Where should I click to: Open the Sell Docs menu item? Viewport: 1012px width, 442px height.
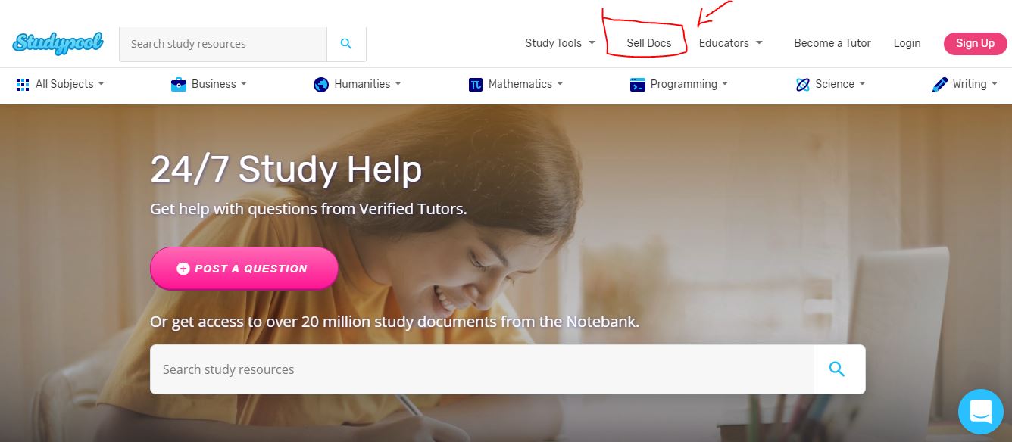point(649,43)
